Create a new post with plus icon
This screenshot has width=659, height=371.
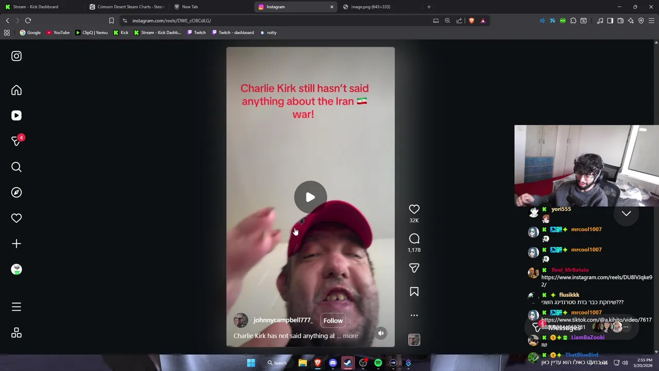(16, 244)
